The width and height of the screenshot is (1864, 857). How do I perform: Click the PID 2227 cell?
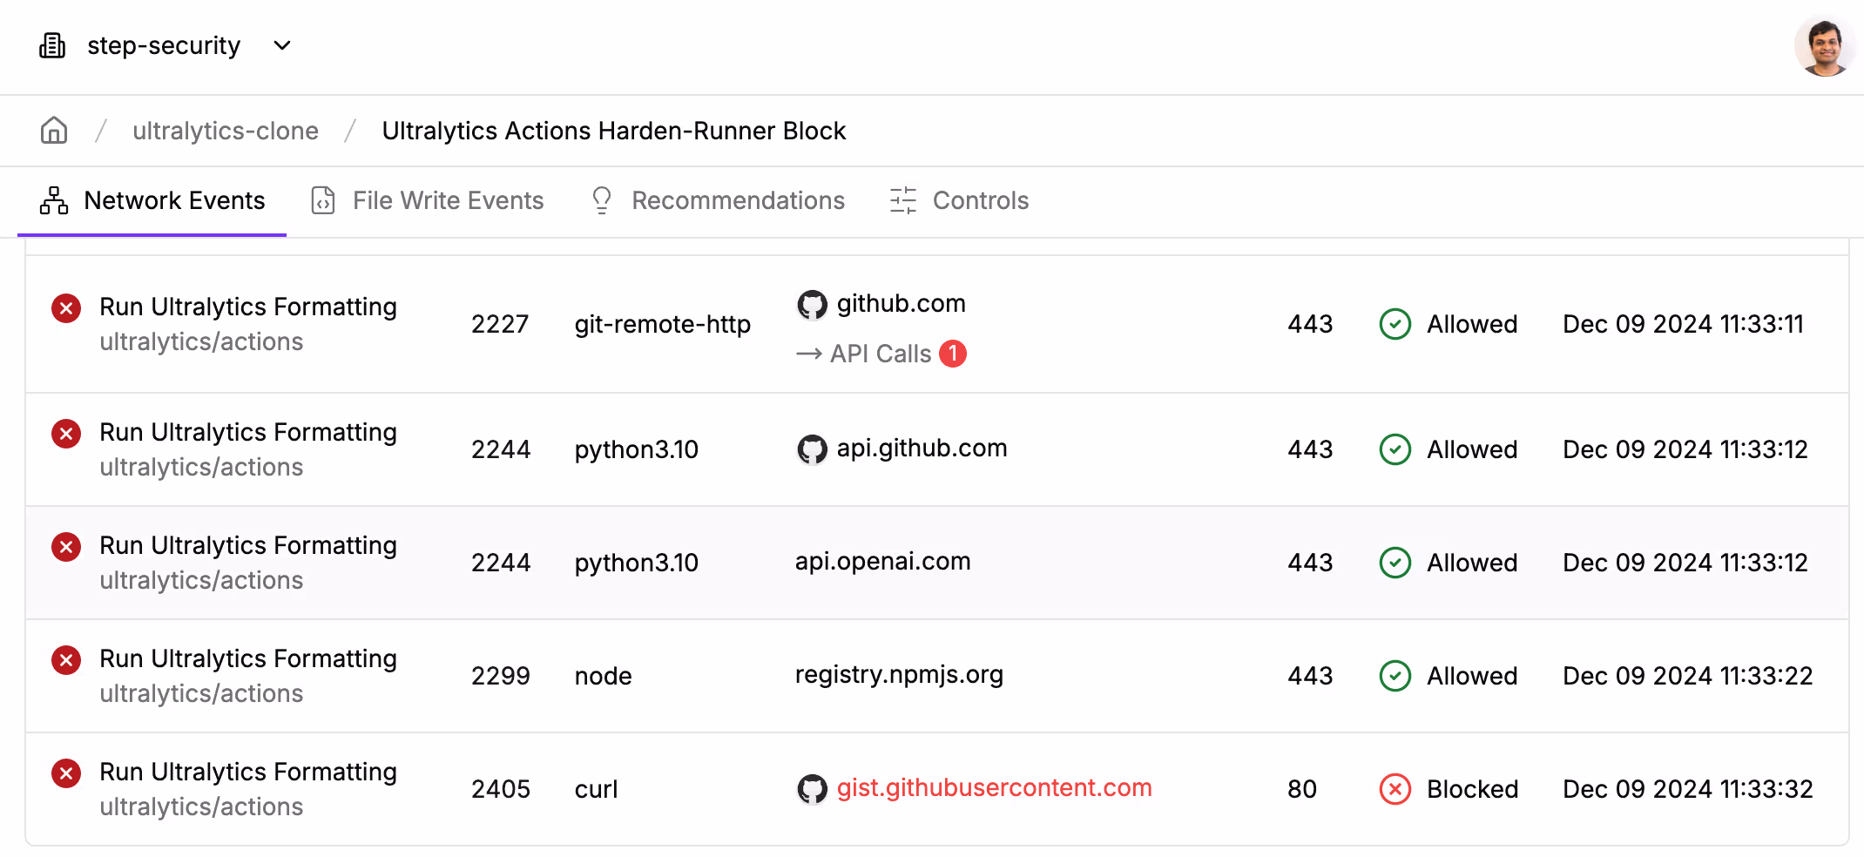[x=500, y=324]
